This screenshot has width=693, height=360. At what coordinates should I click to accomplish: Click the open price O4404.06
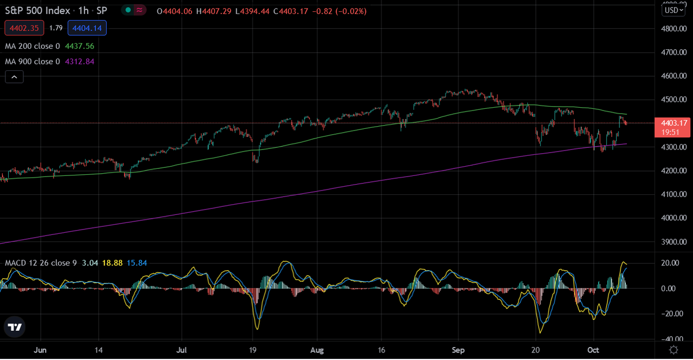coord(175,11)
